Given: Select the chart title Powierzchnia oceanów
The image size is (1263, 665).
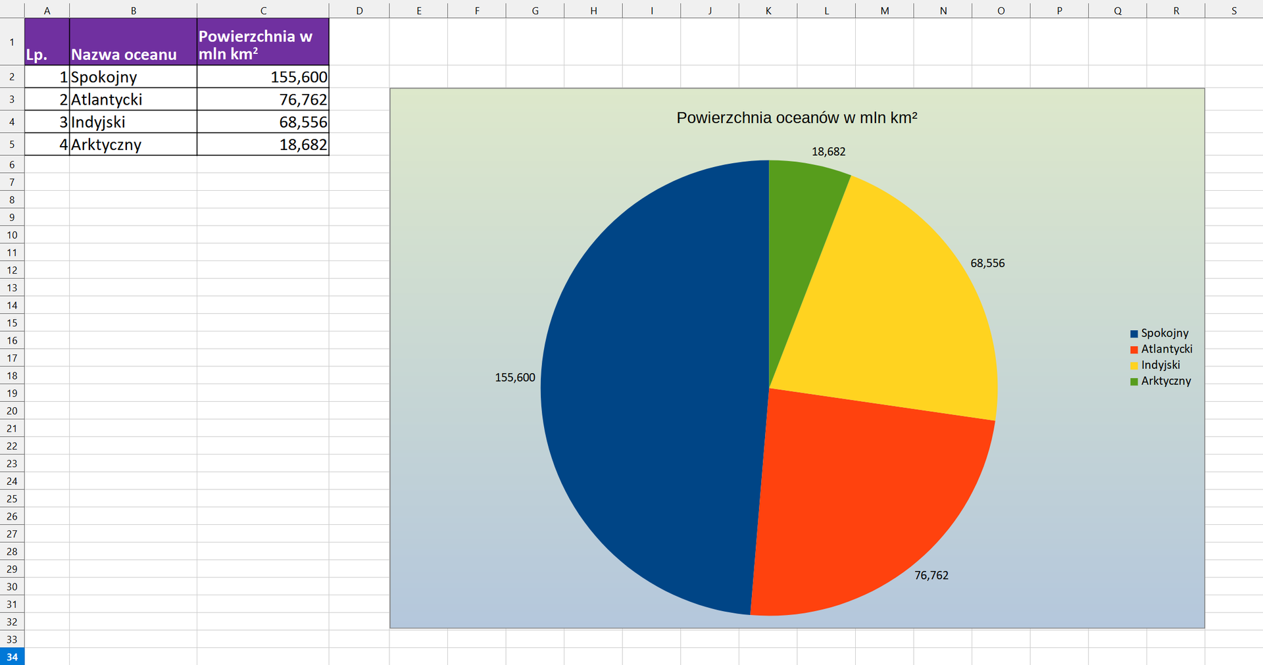Looking at the screenshot, I should tap(797, 118).
